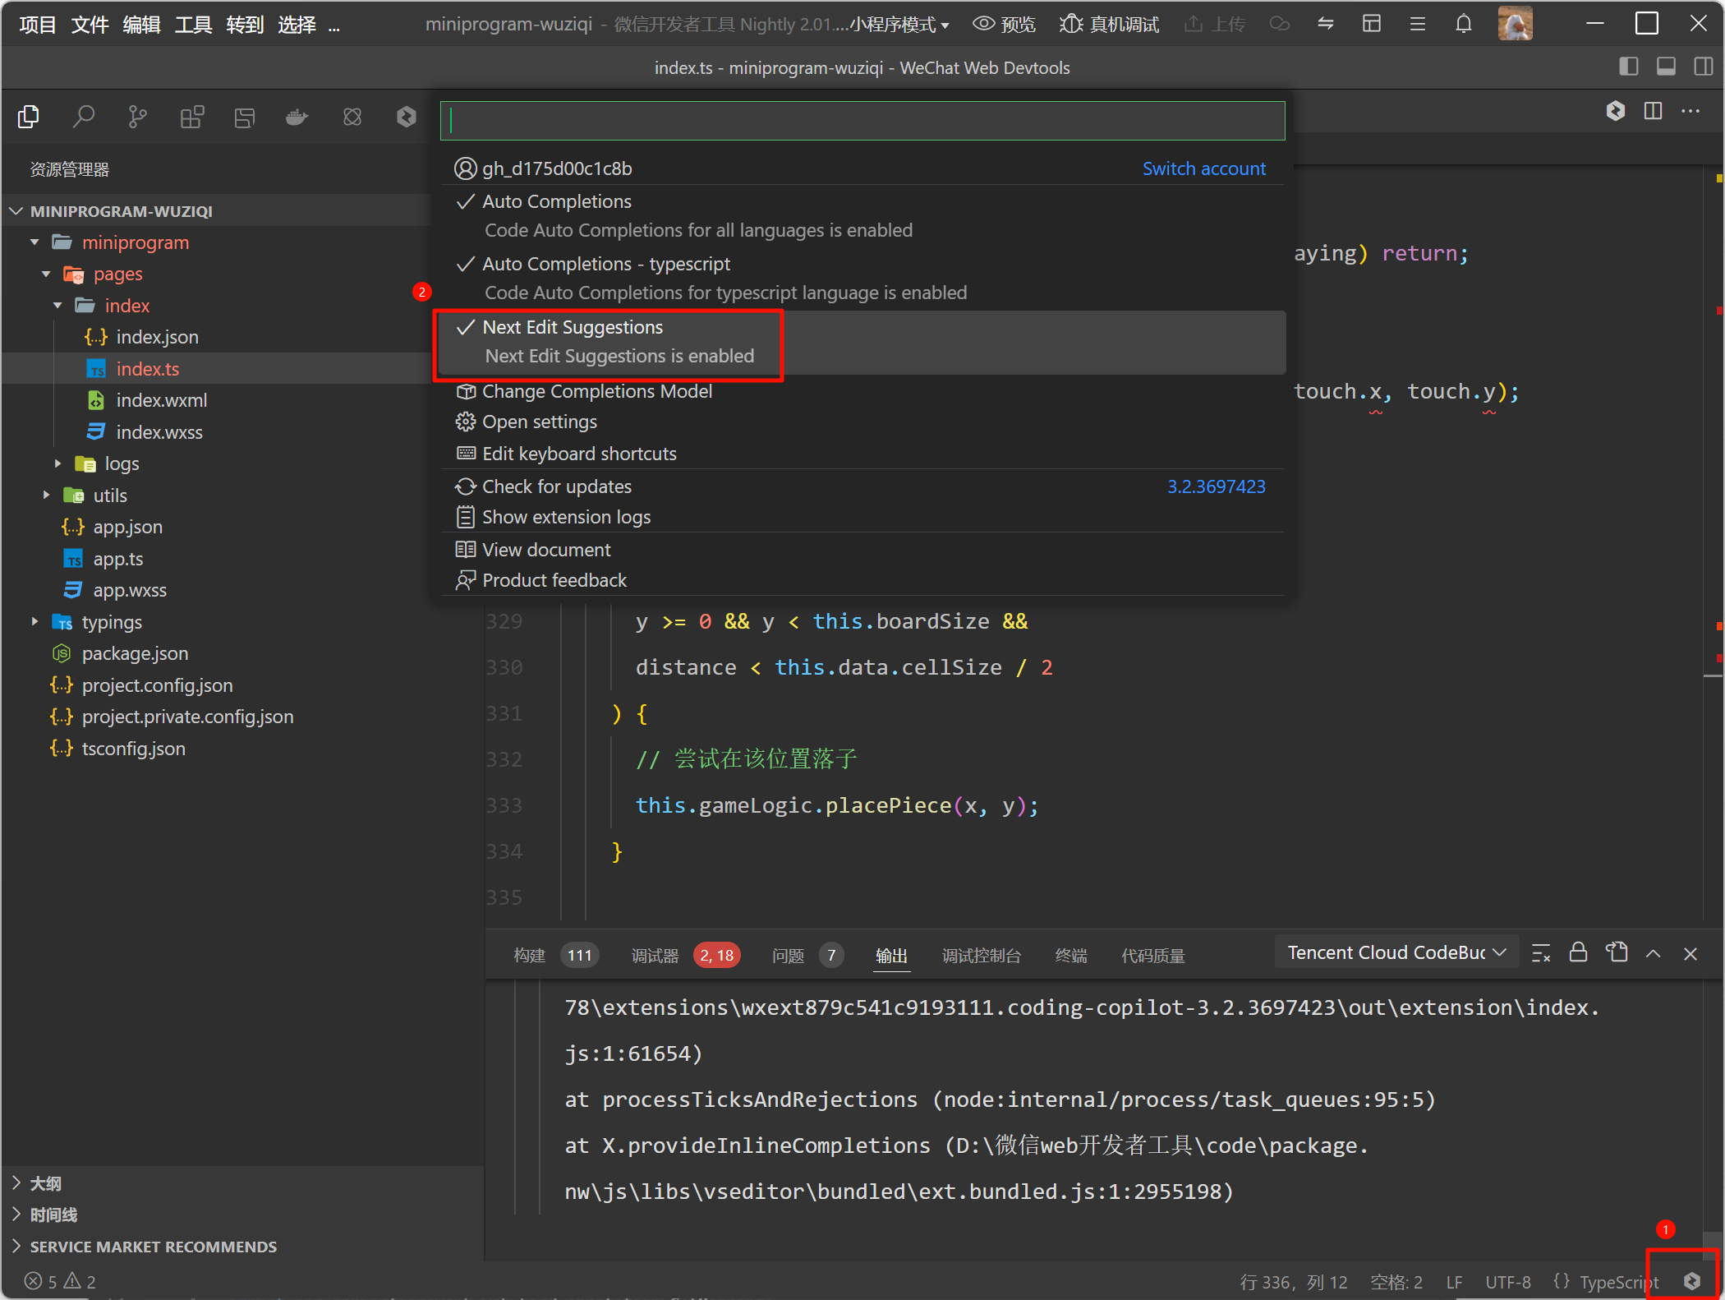Expand the logs folder
This screenshot has height=1300, width=1725.
point(122,463)
